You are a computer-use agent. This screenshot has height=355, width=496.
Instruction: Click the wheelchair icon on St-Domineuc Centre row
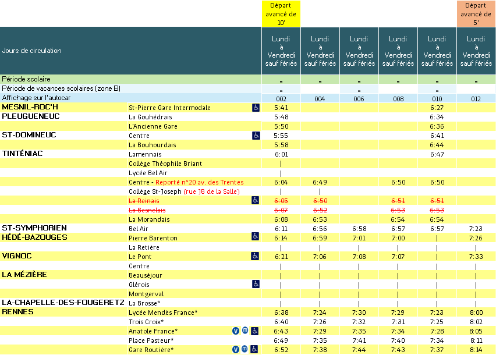(x=256, y=135)
